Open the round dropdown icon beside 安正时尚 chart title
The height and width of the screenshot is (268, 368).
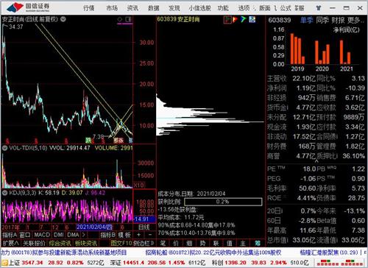coord(63,19)
